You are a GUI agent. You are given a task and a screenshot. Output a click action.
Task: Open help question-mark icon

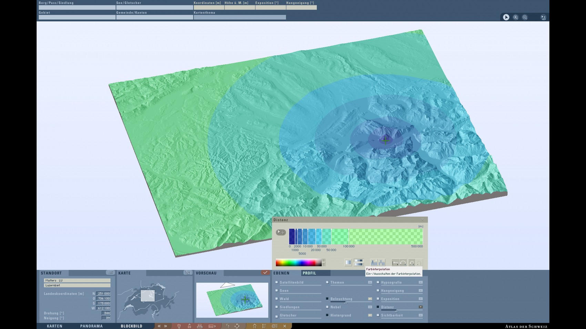click(228, 326)
